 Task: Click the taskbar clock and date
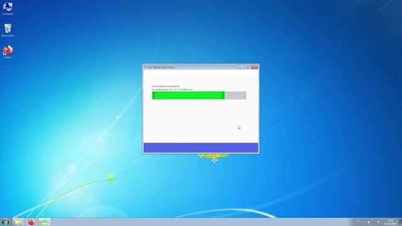point(391,222)
